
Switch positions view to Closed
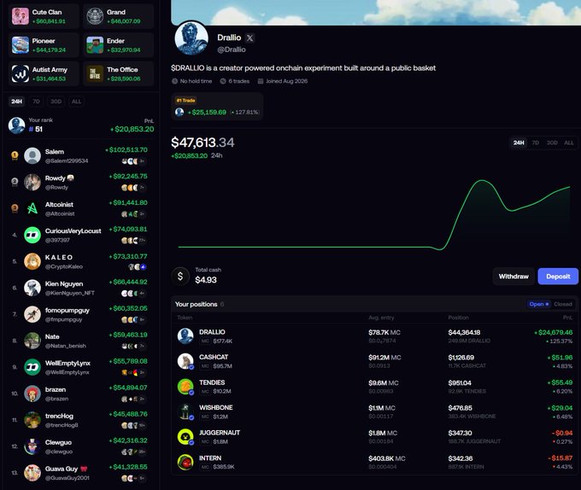[563, 304]
